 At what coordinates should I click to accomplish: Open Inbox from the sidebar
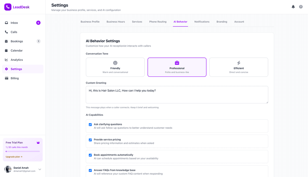[x=14, y=23]
